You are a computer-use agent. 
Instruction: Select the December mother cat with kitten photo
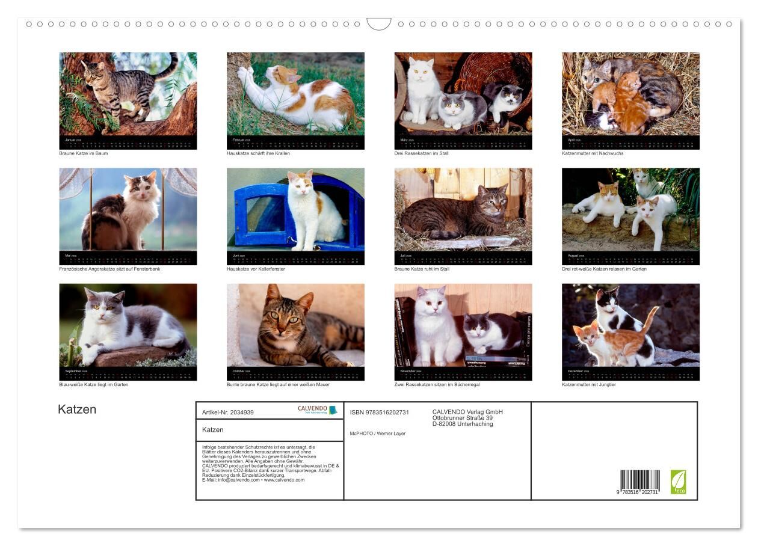pyautogui.click(x=630, y=325)
